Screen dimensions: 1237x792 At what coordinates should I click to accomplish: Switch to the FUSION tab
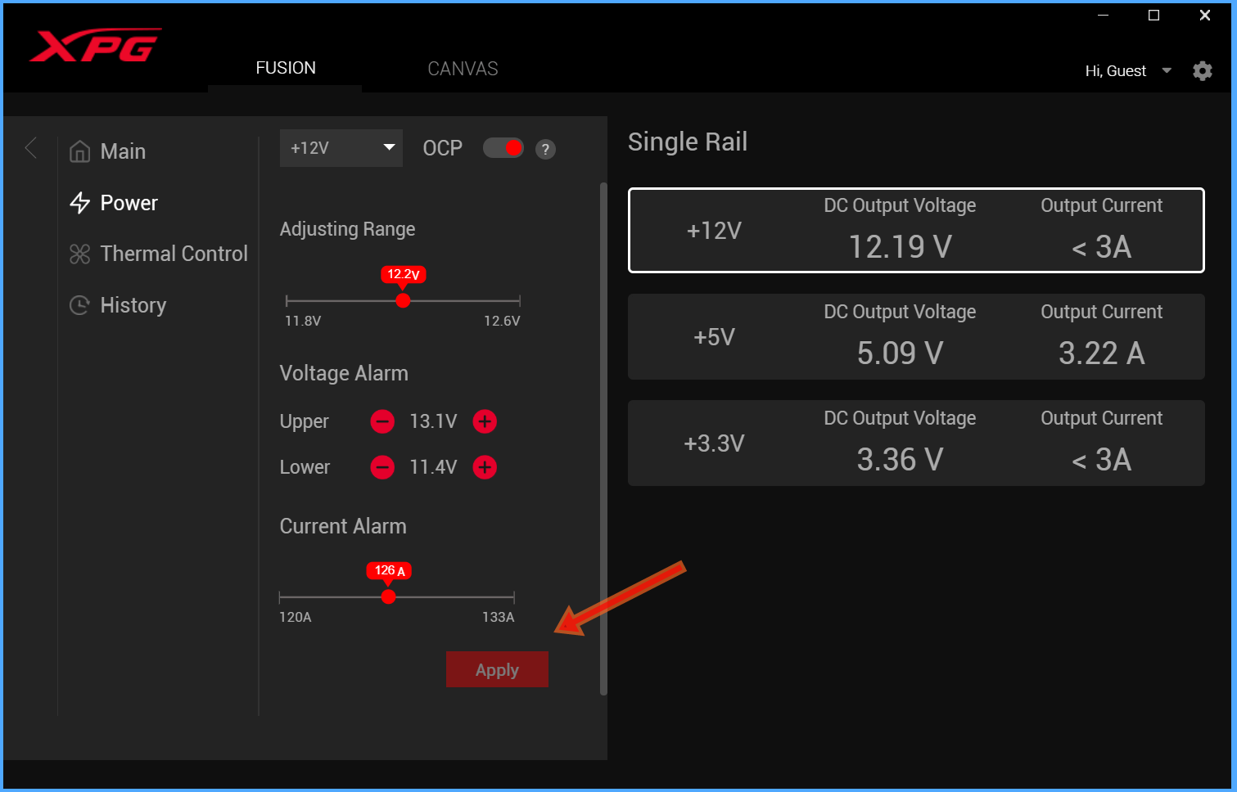pos(285,68)
